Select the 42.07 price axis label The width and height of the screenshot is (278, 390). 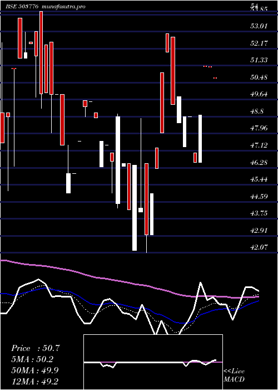click(259, 248)
